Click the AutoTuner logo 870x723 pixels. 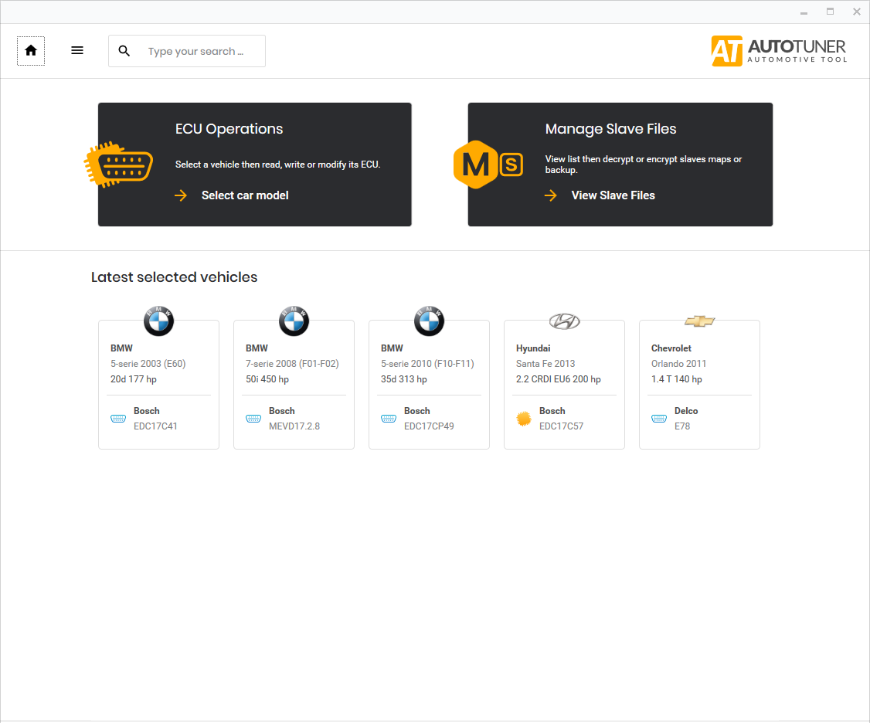[779, 51]
